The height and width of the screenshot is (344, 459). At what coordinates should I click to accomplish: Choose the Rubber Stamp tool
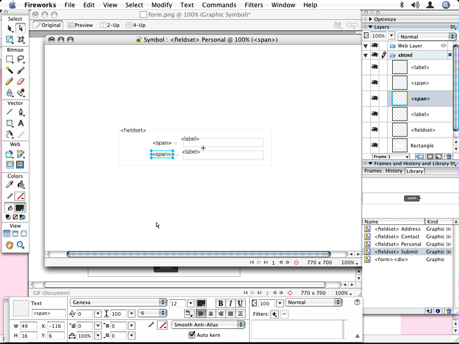(x=20, y=92)
